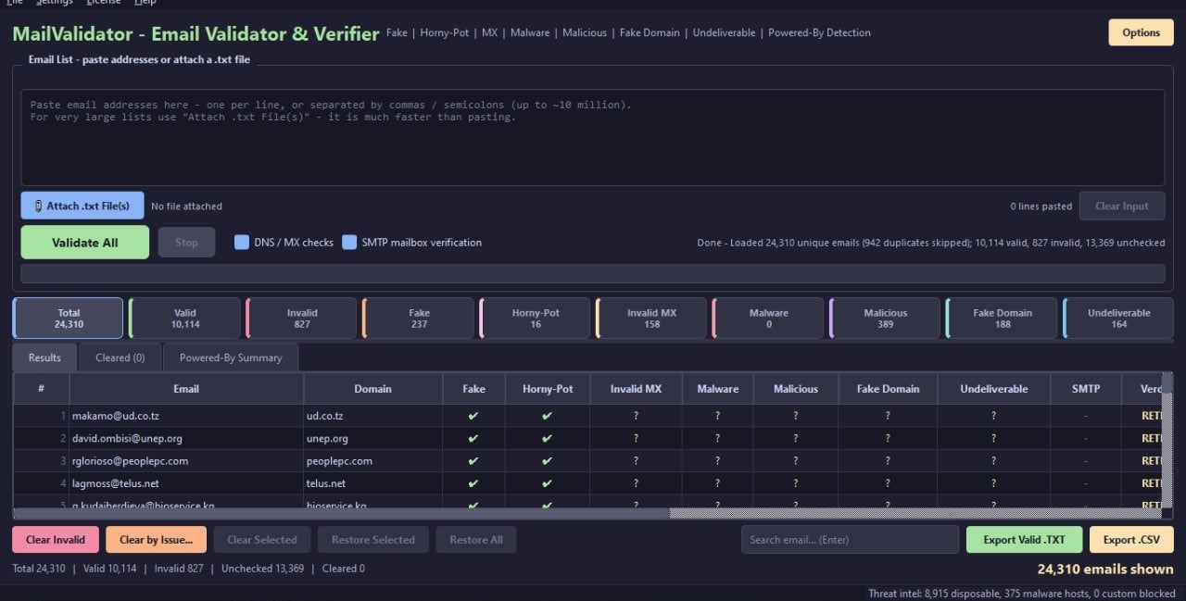Click Fake checkmark in rglorioso@peoplepc.com row
The width and height of the screenshot is (1186, 601).
pos(473,460)
